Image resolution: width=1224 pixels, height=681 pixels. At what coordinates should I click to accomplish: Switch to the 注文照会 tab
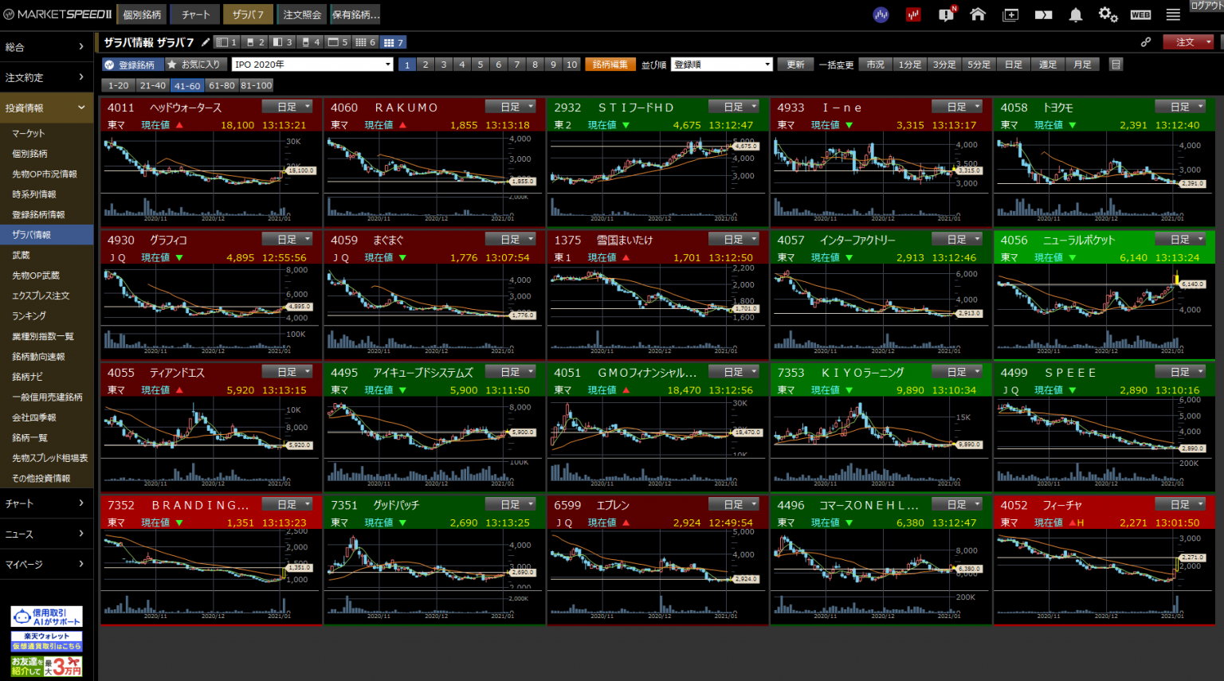point(302,14)
